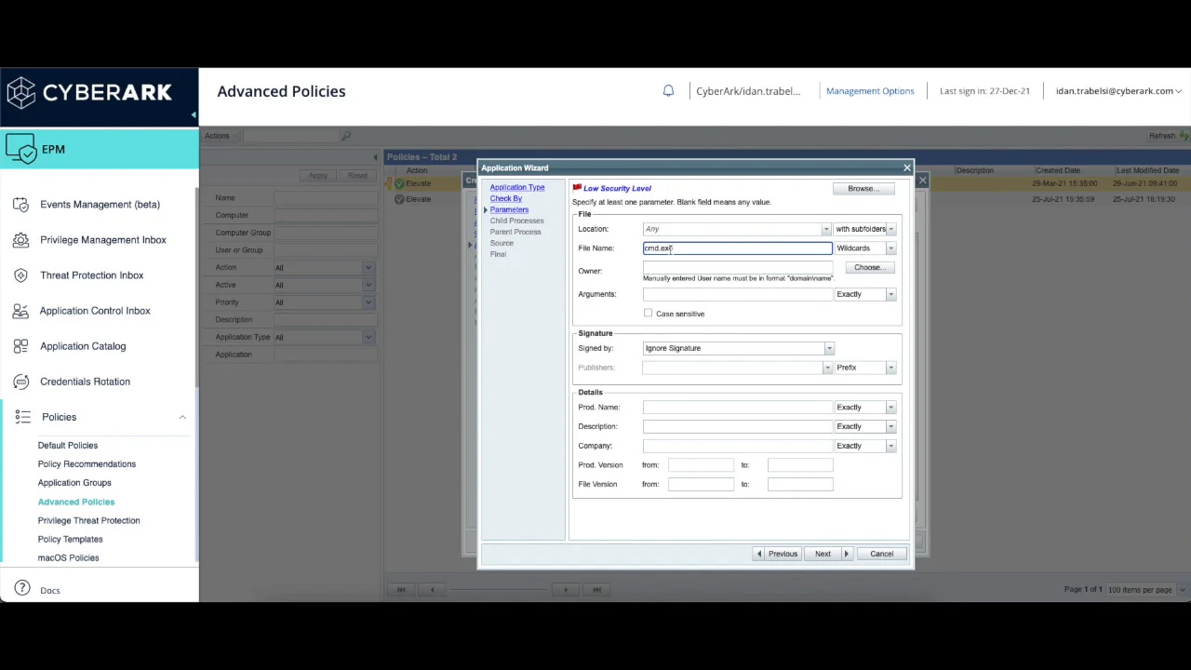
Task: Click the Prod. Name input field
Action: (737, 408)
